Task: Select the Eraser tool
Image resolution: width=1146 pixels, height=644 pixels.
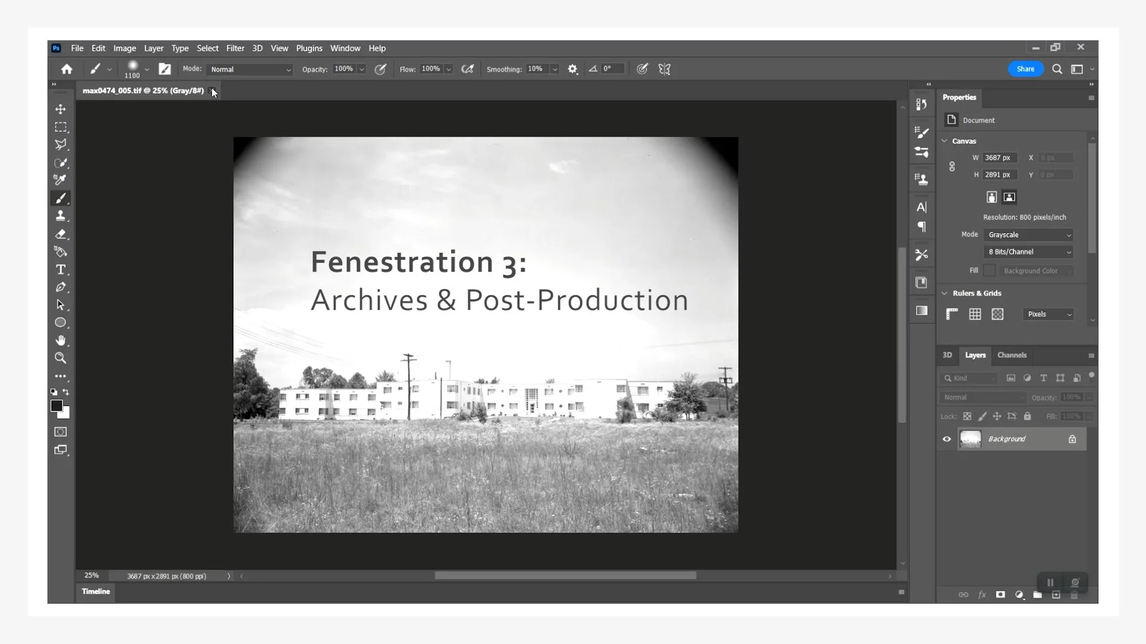Action: (x=60, y=234)
